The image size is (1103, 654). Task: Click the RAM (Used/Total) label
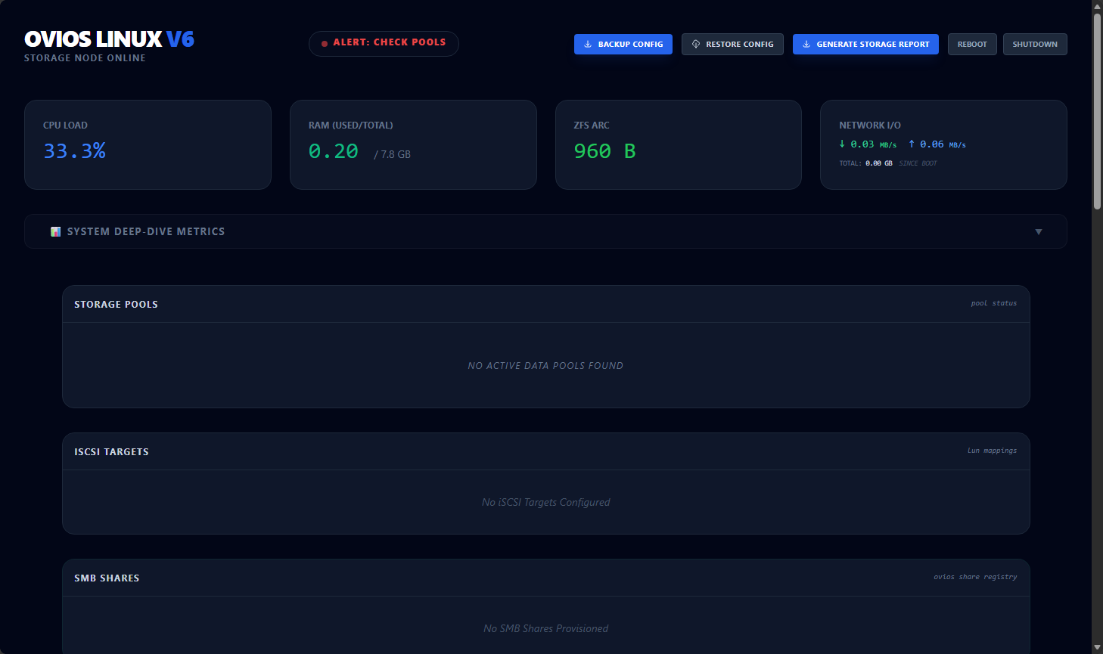click(350, 126)
